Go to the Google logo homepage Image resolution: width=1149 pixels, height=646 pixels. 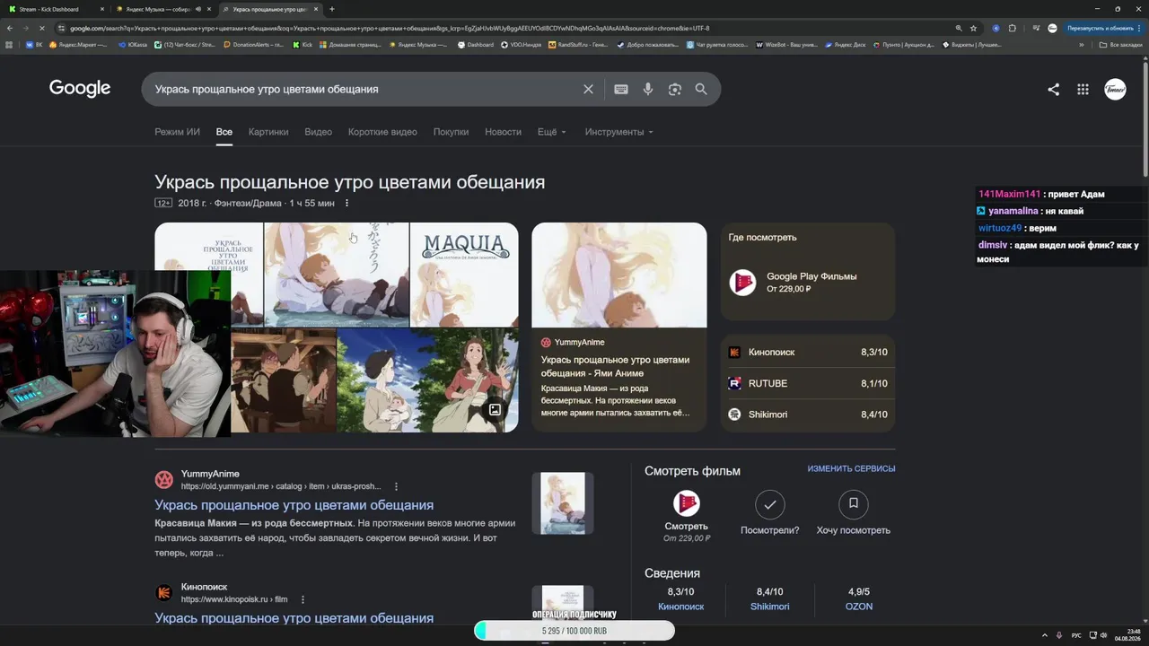click(80, 88)
